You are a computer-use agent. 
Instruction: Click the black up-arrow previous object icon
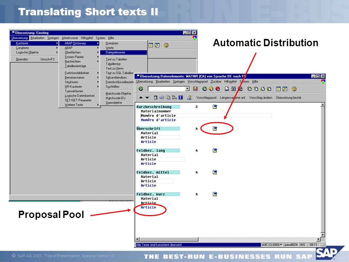(x=141, y=98)
